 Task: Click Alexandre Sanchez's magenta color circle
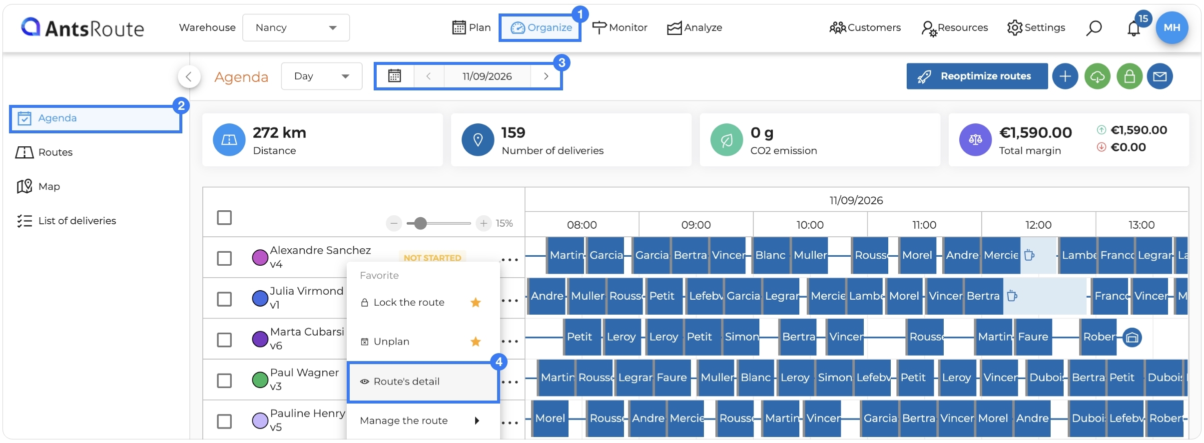coord(260,257)
